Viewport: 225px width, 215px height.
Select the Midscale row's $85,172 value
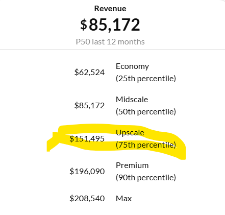pyautogui.click(x=89, y=106)
